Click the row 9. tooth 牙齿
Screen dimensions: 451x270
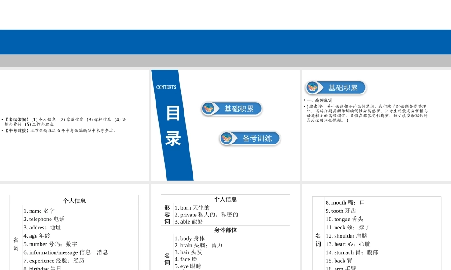(341, 211)
